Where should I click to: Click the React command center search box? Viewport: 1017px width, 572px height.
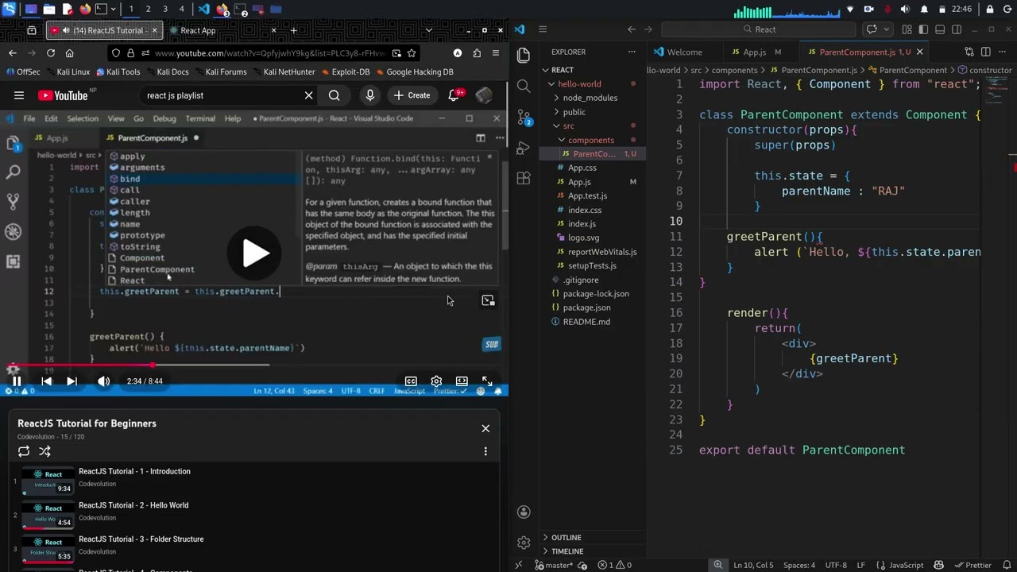coord(759,29)
